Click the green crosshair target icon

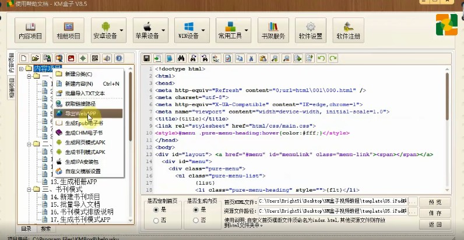(83, 58)
